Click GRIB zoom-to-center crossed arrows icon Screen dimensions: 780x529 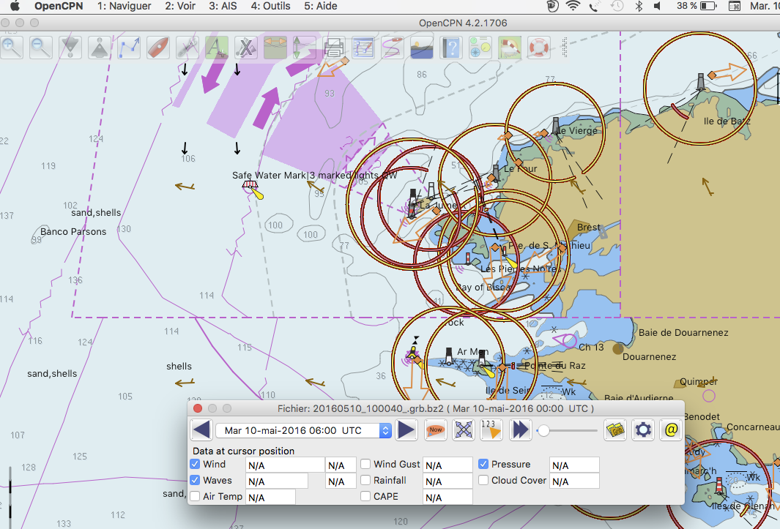[463, 430]
